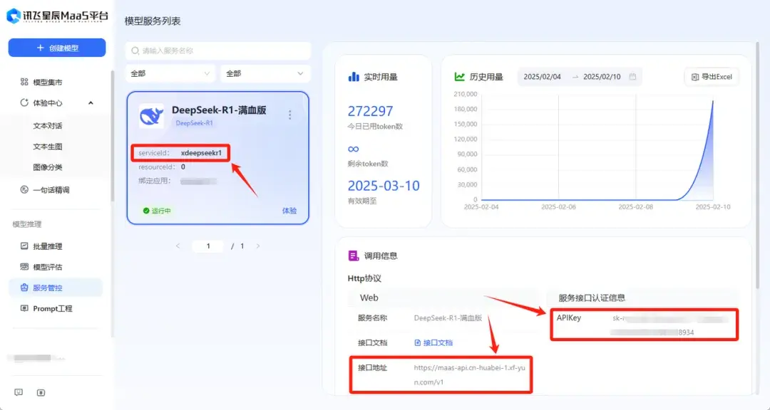Click the 历史用量 line chart icon
Image resolution: width=770 pixels, height=410 pixels.
460,76
